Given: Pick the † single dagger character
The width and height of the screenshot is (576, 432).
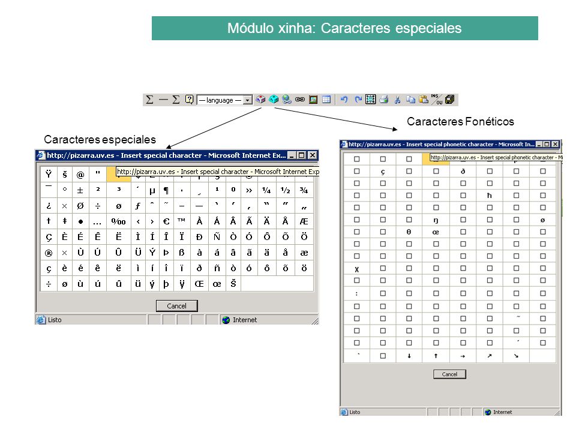Looking at the screenshot, I should pos(49,221).
